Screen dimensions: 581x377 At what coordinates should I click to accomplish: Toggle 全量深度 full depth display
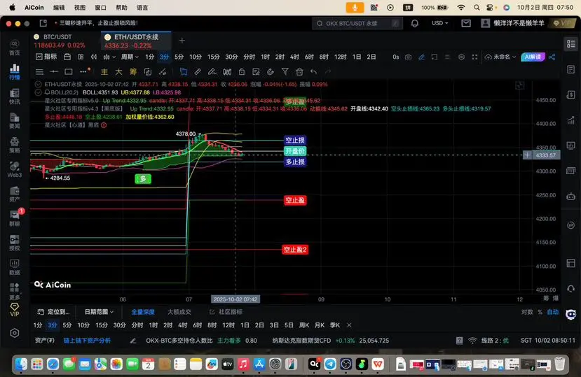point(143,312)
